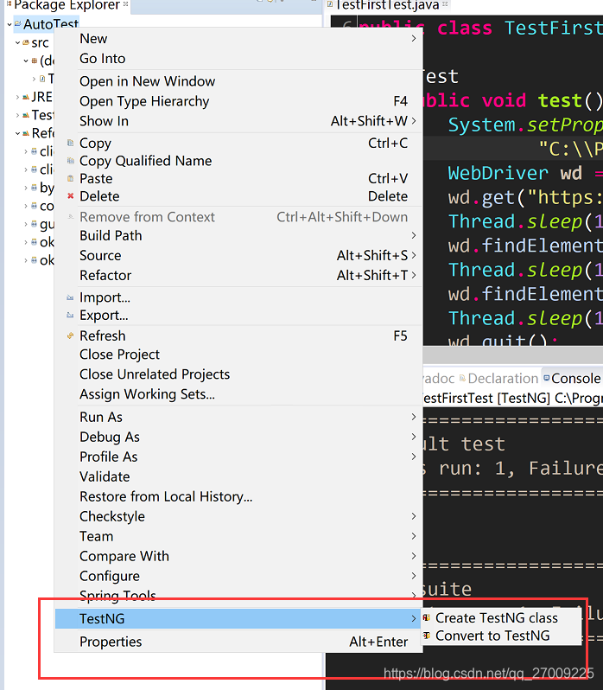Click Open Type Hierarchy entry
Viewport: 603px width, 690px height.
tap(238, 101)
